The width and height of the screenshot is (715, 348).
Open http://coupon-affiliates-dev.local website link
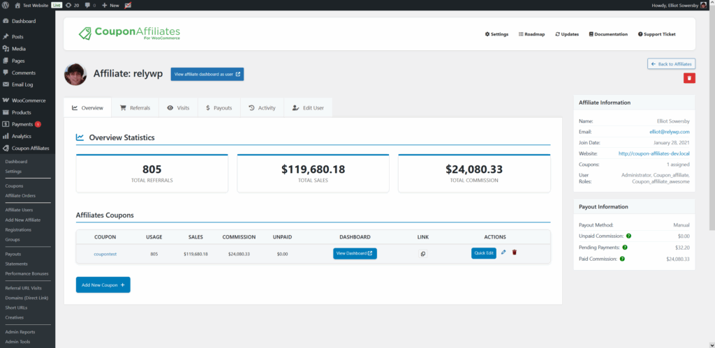(654, 153)
